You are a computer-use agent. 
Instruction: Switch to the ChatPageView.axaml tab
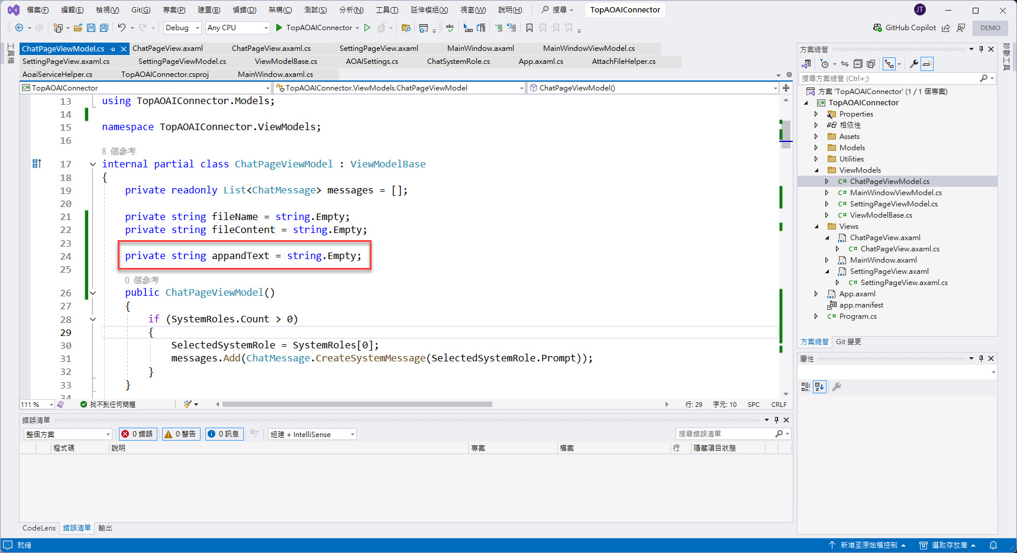pos(168,48)
